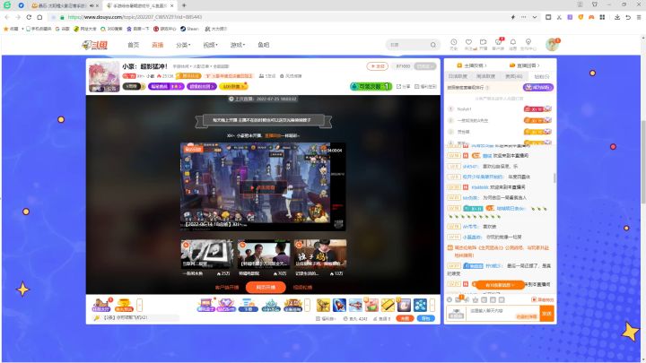Open the purple ranking badge pill
This screenshot has width=646, height=363.
tap(166, 86)
